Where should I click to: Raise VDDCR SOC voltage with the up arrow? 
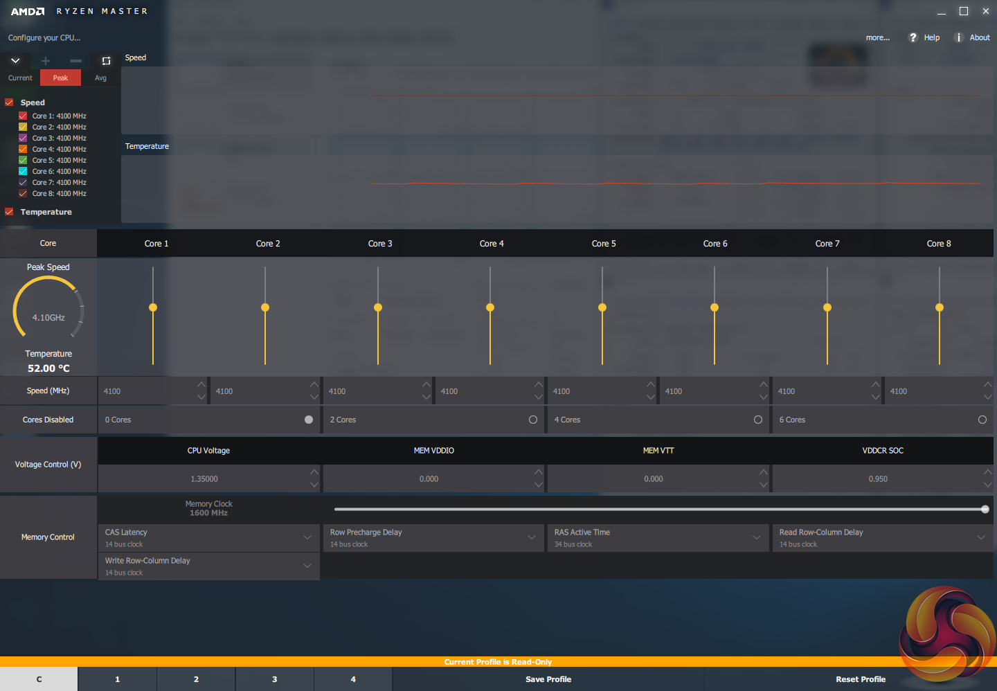click(x=987, y=472)
